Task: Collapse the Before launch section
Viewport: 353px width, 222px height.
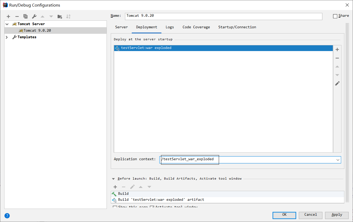Action: (113, 179)
